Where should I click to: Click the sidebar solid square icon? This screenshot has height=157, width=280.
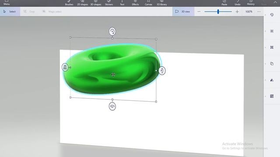(x=272, y=31)
